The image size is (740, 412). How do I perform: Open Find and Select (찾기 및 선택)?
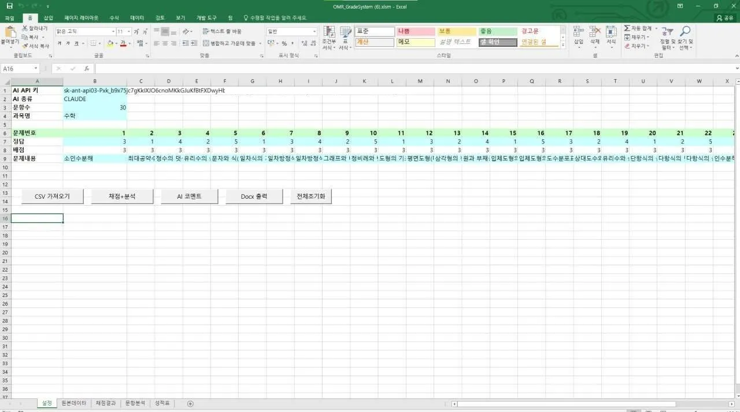coord(684,38)
